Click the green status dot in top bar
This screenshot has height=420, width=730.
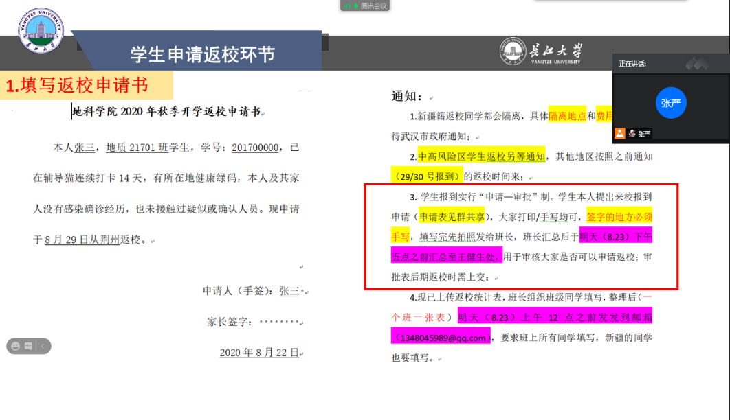coord(356,5)
